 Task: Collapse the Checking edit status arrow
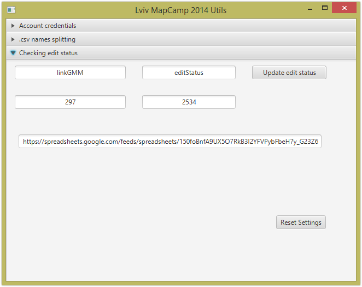coord(13,53)
